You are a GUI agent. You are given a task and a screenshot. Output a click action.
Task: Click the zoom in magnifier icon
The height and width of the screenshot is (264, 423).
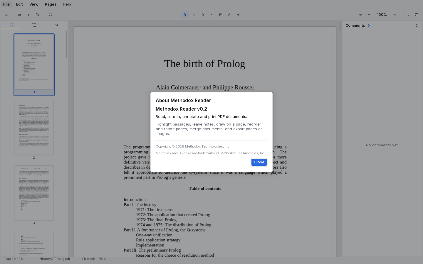point(395,15)
